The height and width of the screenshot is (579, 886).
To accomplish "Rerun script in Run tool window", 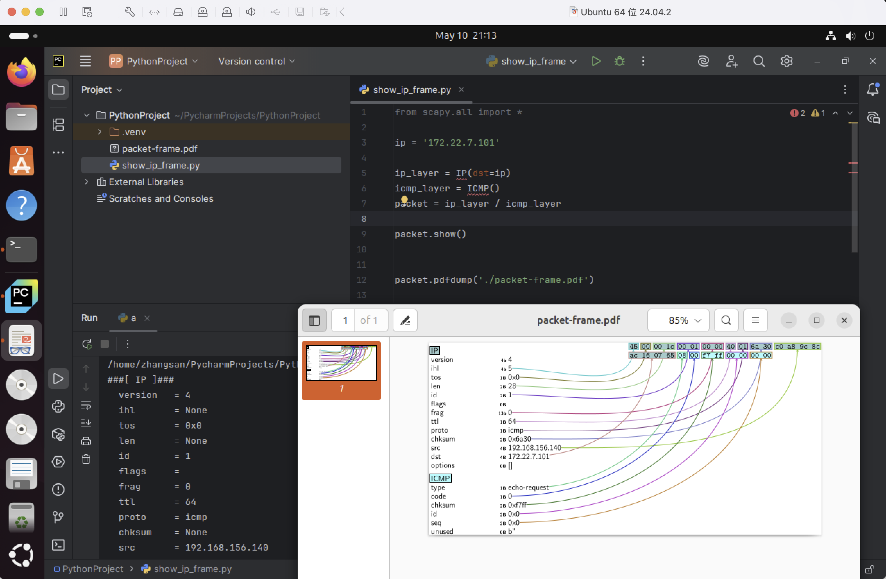I will click(87, 344).
